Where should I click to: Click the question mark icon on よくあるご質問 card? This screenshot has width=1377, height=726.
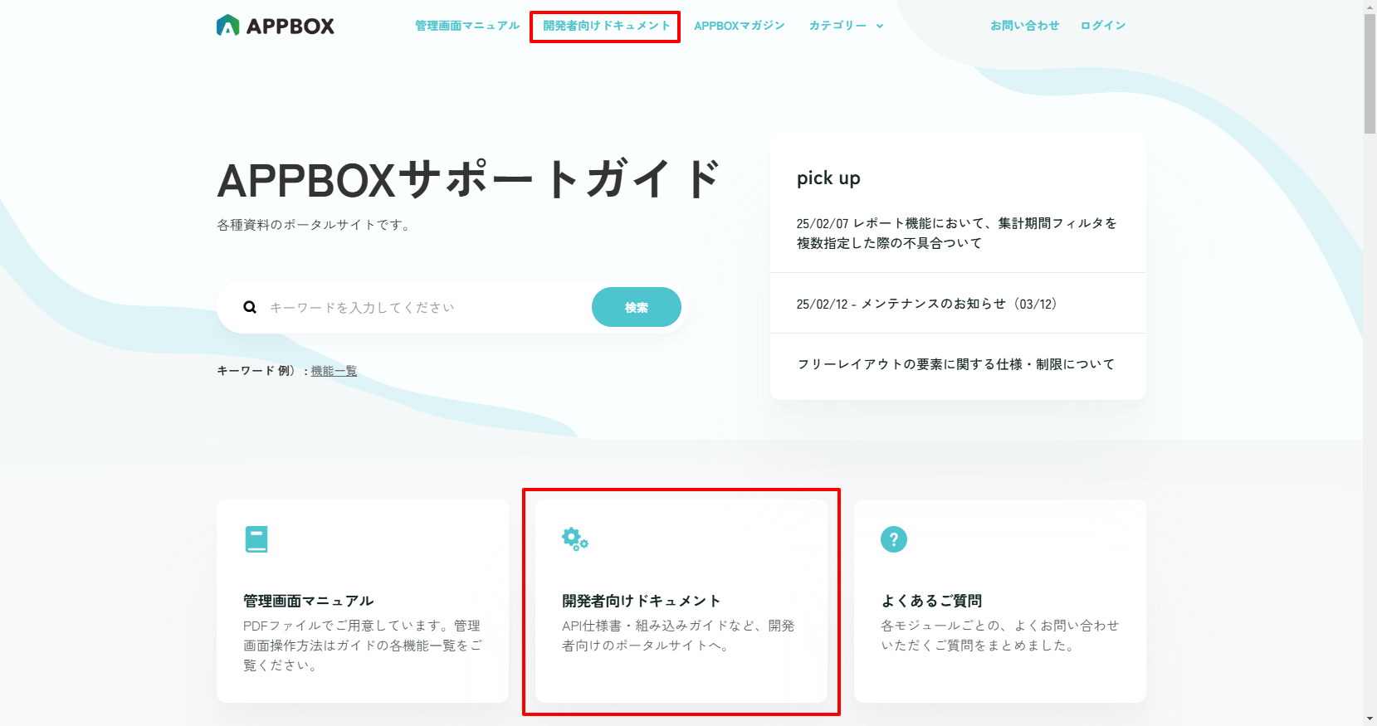(x=894, y=539)
